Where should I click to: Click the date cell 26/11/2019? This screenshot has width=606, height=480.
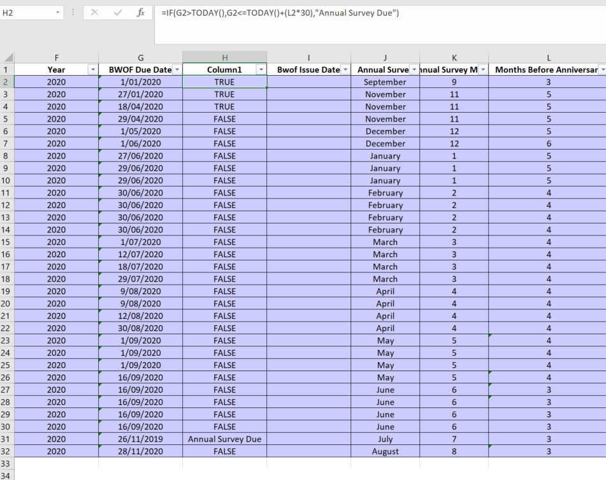(141, 439)
